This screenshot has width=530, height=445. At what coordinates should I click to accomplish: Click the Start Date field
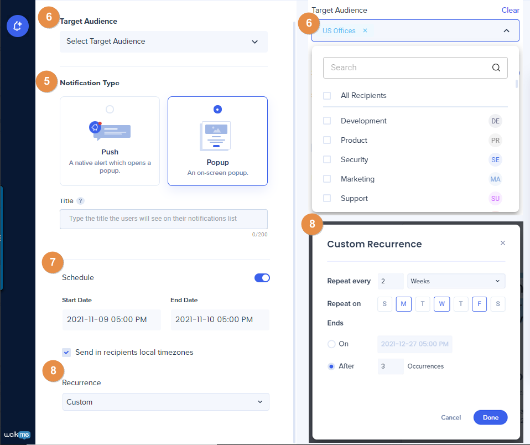(x=111, y=320)
